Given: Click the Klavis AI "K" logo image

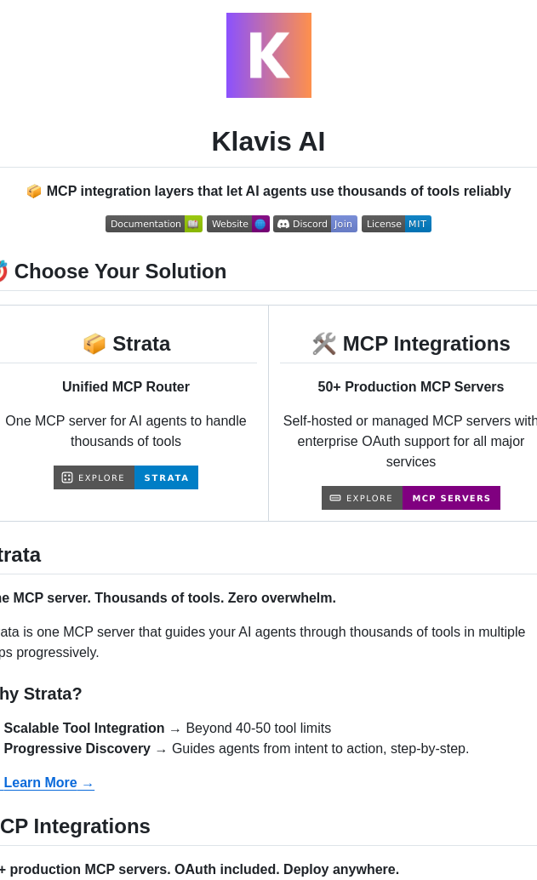Looking at the screenshot, I should pos(268,55).
